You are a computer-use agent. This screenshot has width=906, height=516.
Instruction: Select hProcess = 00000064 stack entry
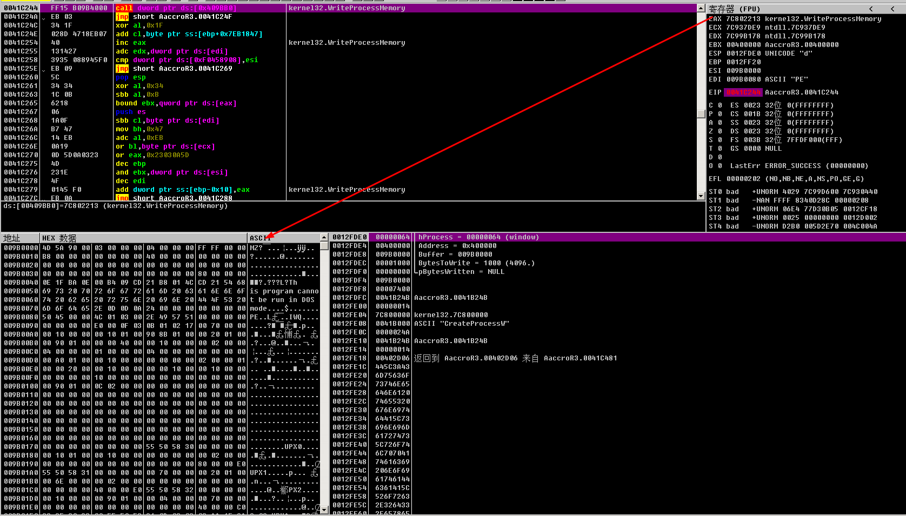(478, 237)
